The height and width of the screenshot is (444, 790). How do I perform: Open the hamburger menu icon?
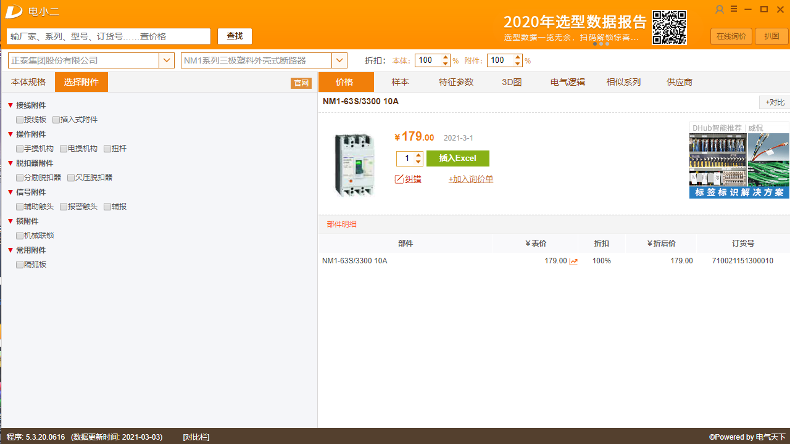[733, 9]
